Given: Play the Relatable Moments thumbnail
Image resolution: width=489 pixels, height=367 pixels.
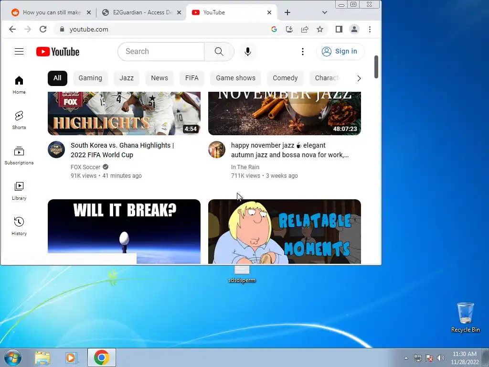Looking at the screenshot, I should click(x=285, y=232).
